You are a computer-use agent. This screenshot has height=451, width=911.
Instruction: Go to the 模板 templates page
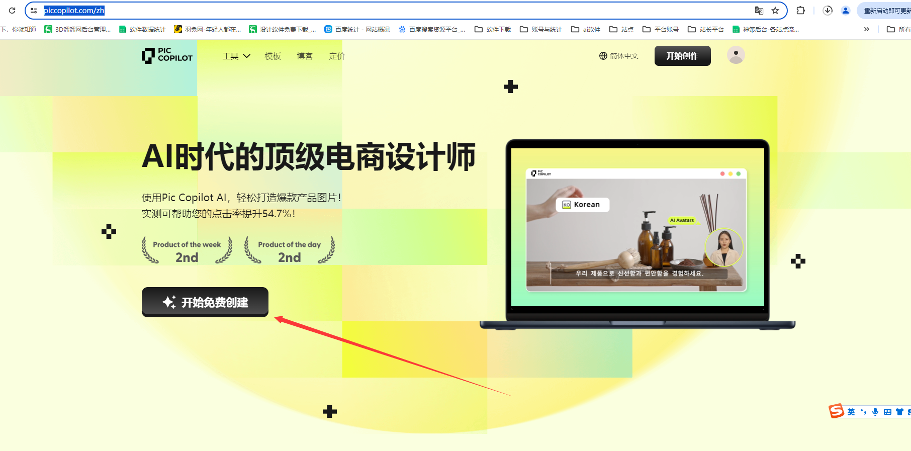[x=272, y=56]
